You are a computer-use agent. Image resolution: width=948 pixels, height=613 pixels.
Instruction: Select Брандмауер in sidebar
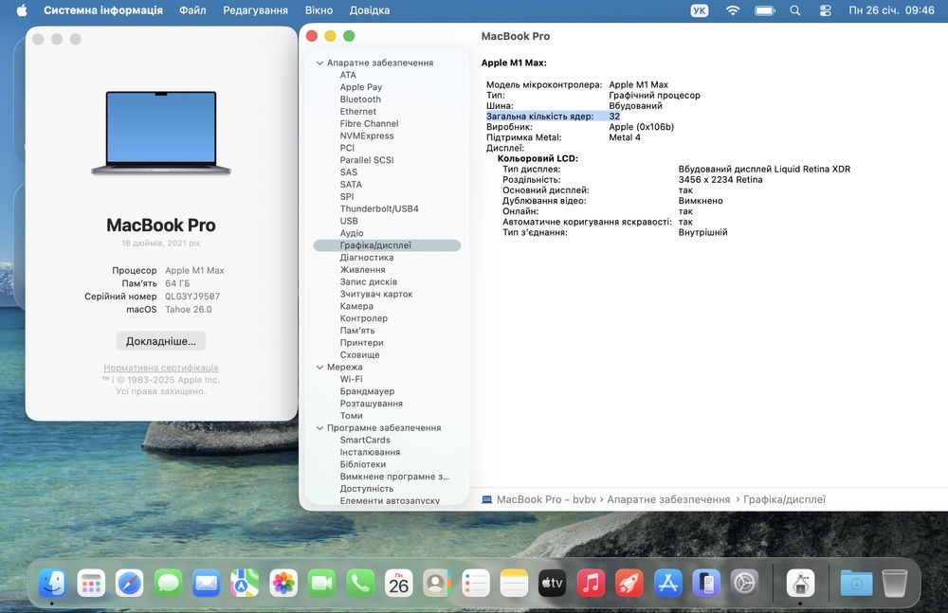pyautogui.click(x=367, y=391)
